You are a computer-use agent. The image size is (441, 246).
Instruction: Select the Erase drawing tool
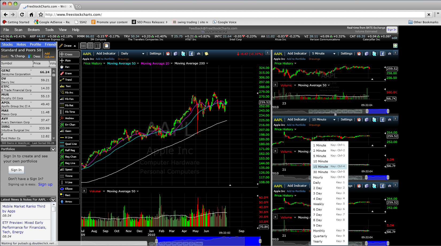[69, 73]
